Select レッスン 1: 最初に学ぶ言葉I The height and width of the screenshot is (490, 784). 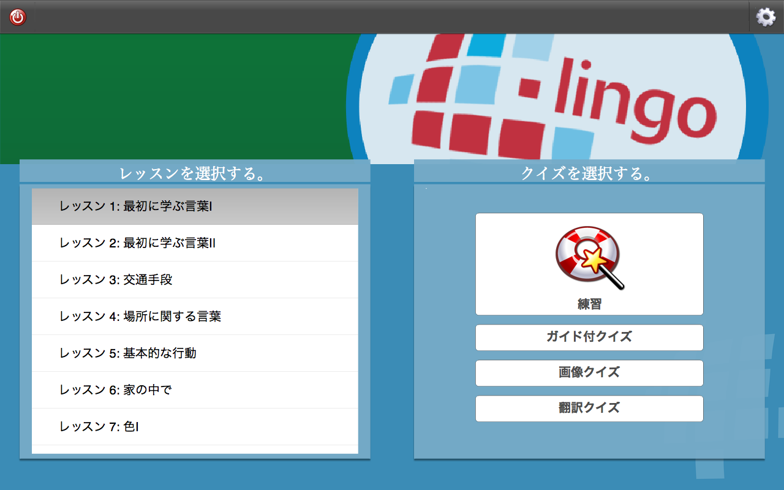[195, 206]
